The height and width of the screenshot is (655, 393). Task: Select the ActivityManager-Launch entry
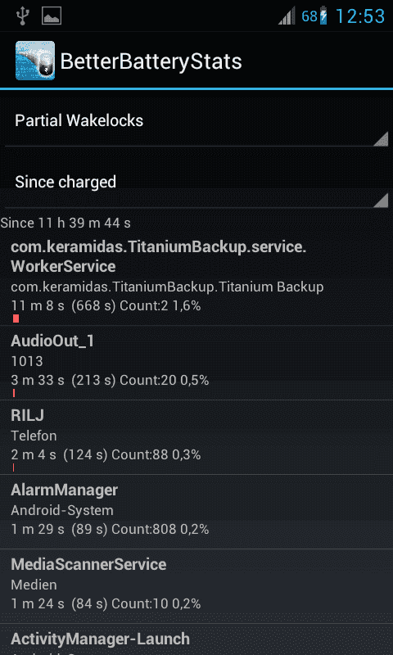tap(196, 639)
